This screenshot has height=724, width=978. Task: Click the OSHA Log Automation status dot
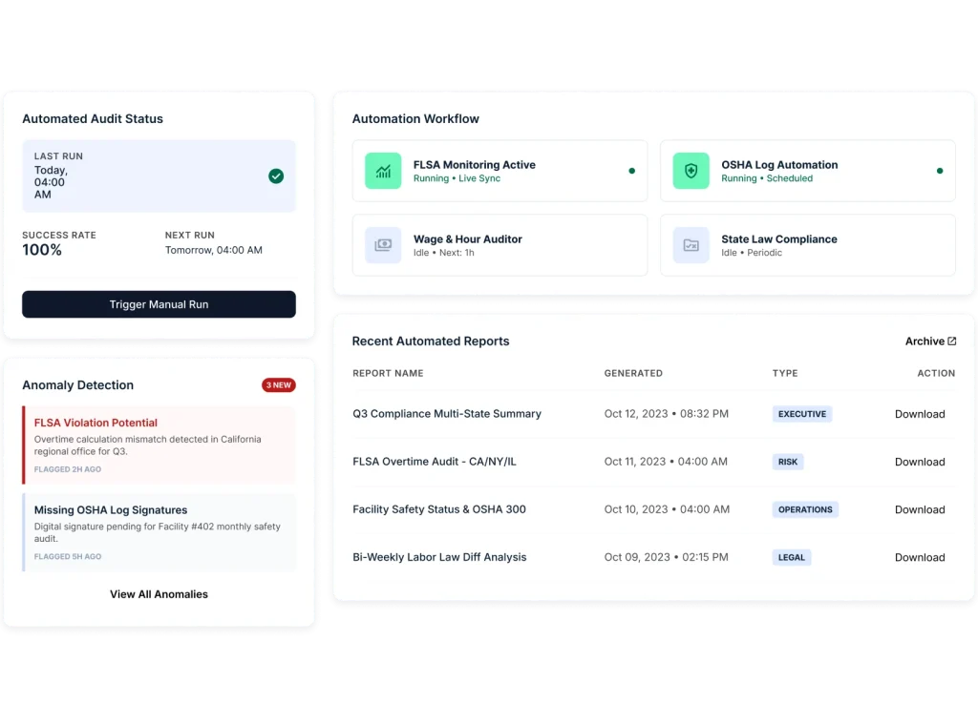pos(939,171)
